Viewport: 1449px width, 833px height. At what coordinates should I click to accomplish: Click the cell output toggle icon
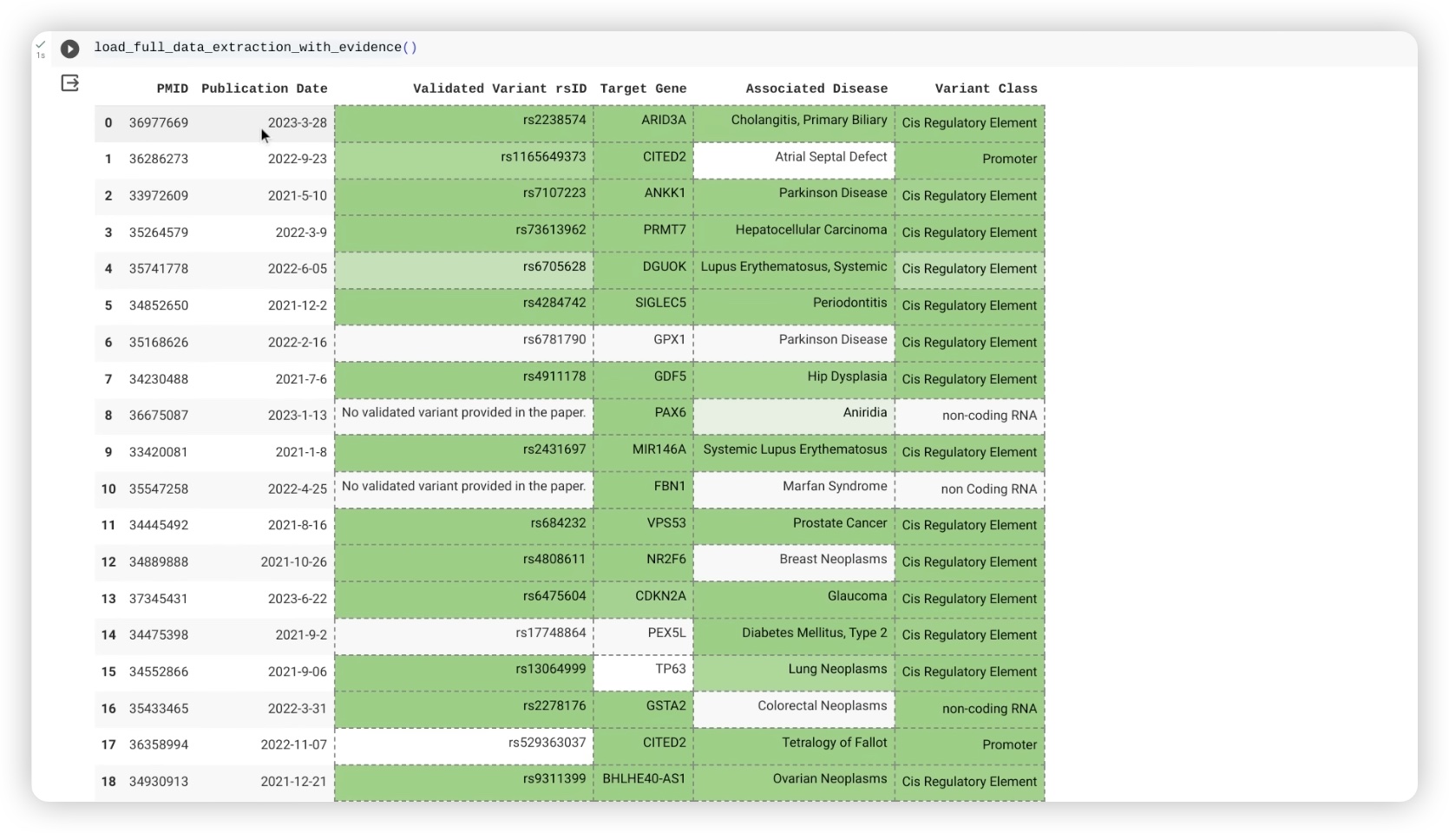tap(70, 83)
